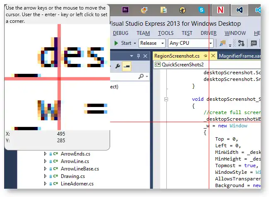269x197 pixels.
Task: Expand the Drawing.cs tree node
Action: pos(45,176)
